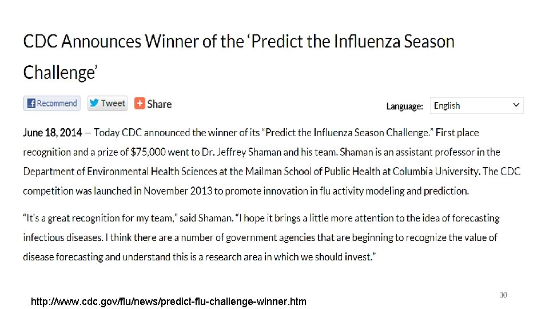Click the word Challenge' in headline's second line
The height and width of the screenshot is (309, 549).
(60, 73)
